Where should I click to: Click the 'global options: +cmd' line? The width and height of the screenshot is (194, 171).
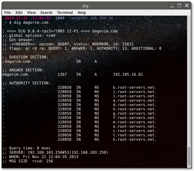coord(29,36)
